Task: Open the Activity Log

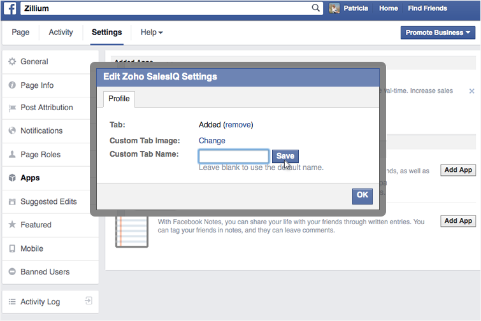Action: click(50, 302)
